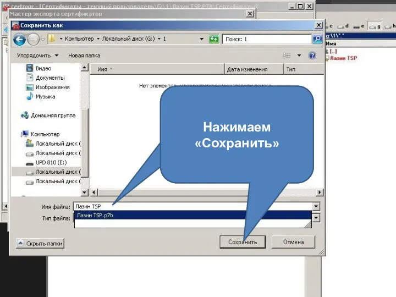Viewport: 396px width, 297px height.
Task: Expand the dropdown arrow before Компьютер breadcrumb
Action: 61,39
